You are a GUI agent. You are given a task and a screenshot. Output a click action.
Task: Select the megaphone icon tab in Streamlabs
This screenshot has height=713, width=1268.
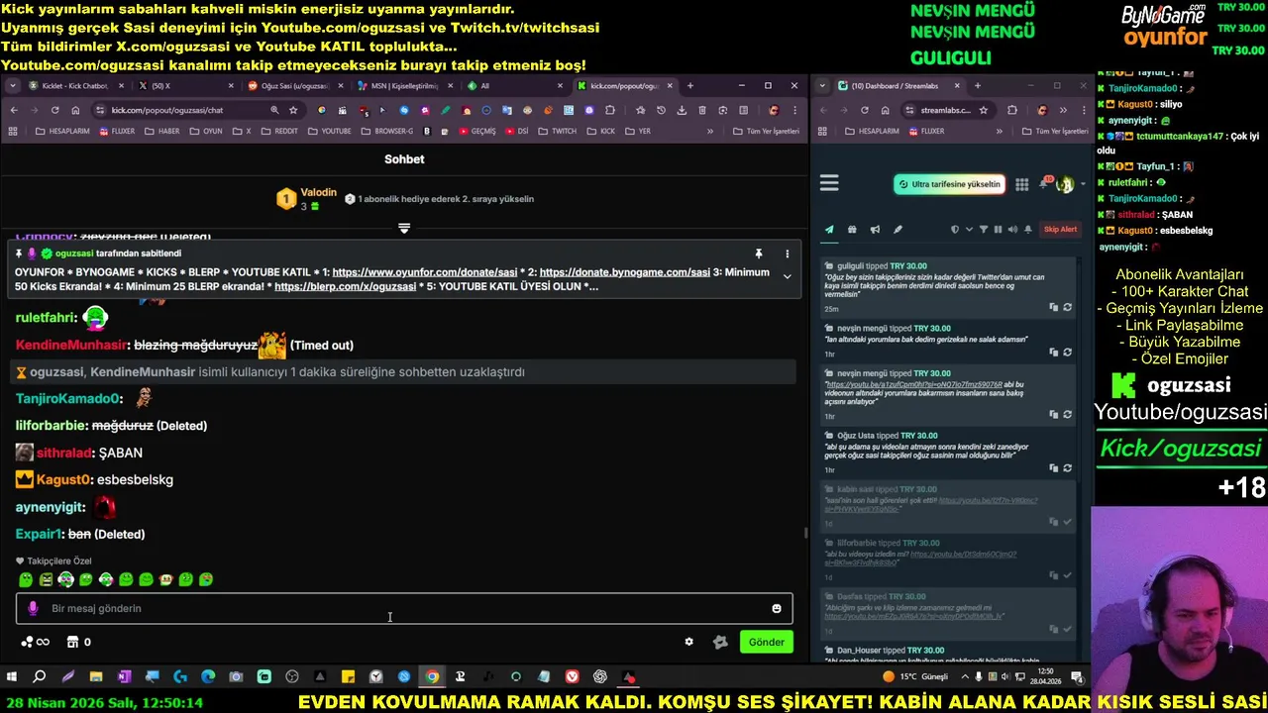point(875,230)
